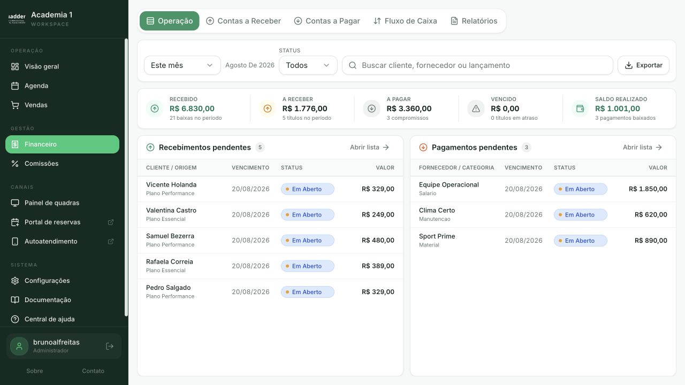
Task: Click the brunoalfreitas user avatar icon
Action: [x=19, y=346]
